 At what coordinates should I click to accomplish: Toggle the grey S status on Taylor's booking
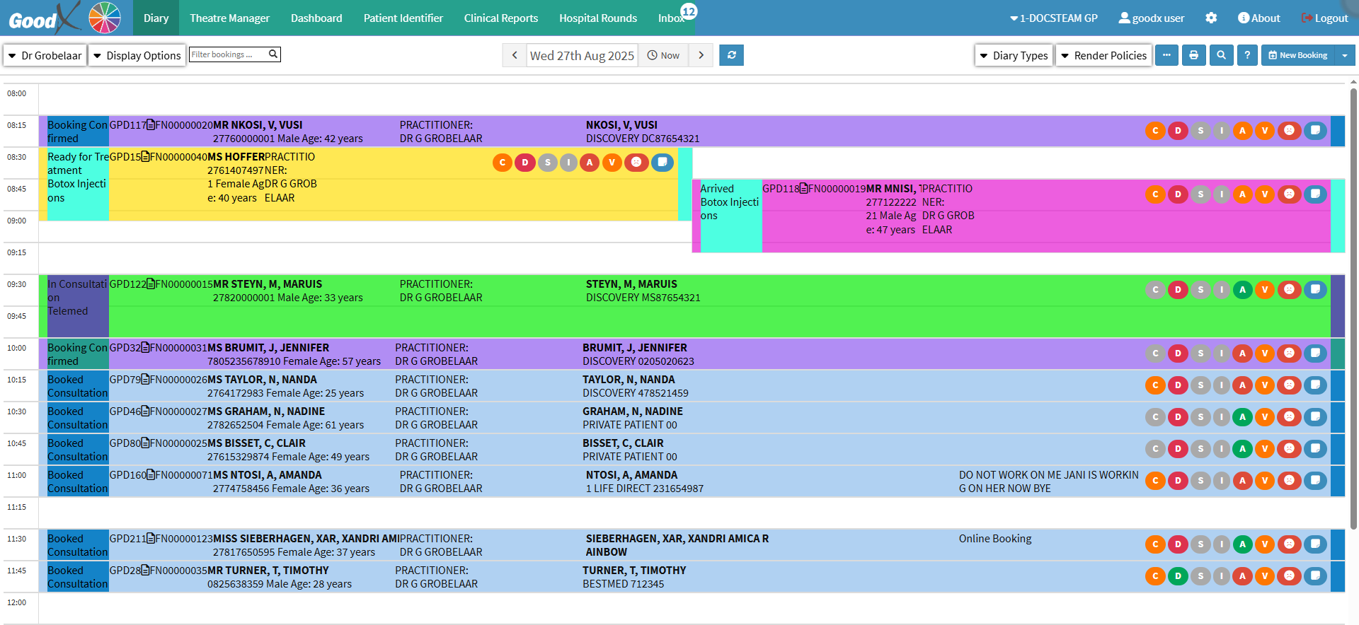point(1200,385)
